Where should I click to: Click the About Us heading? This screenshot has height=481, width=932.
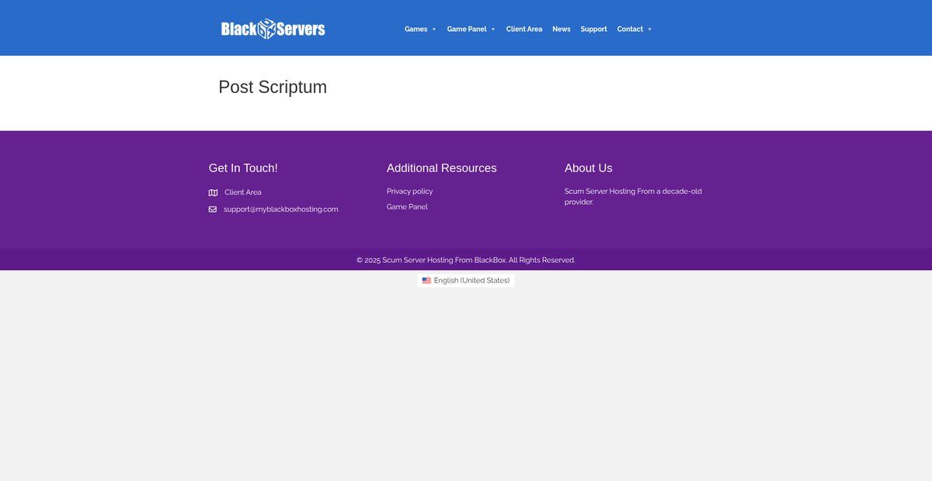[589, 168]
